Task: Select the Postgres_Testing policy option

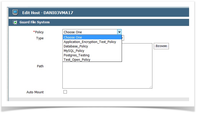Action: tap(77, 55)
